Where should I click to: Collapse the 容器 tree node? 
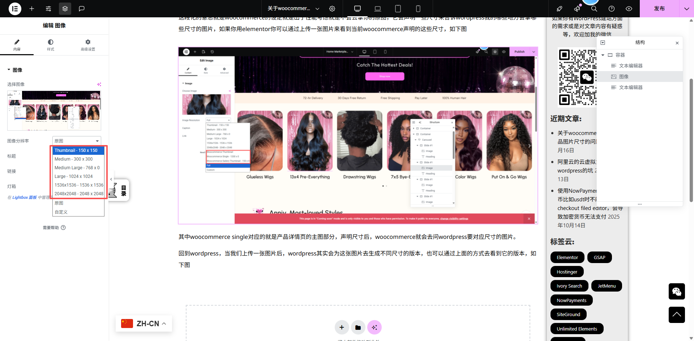coord(603,55)
